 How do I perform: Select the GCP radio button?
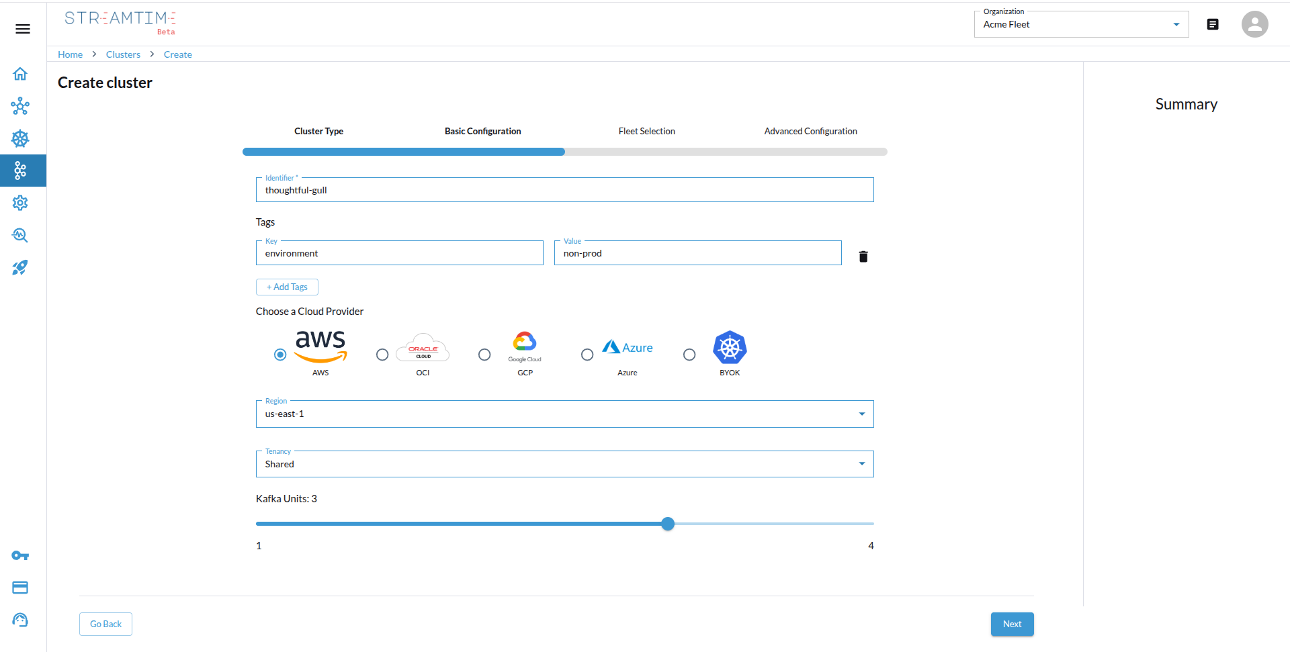484,355
